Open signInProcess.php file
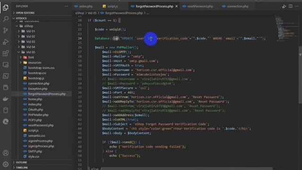 (40, 141)
